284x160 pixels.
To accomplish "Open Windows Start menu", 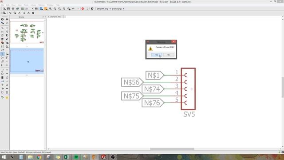I will click(x=4, y=157).
